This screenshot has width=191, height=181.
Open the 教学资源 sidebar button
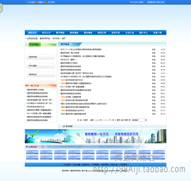point(41,57)
